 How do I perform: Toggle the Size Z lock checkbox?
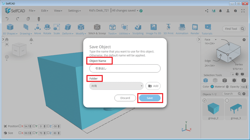click(48, 133)
